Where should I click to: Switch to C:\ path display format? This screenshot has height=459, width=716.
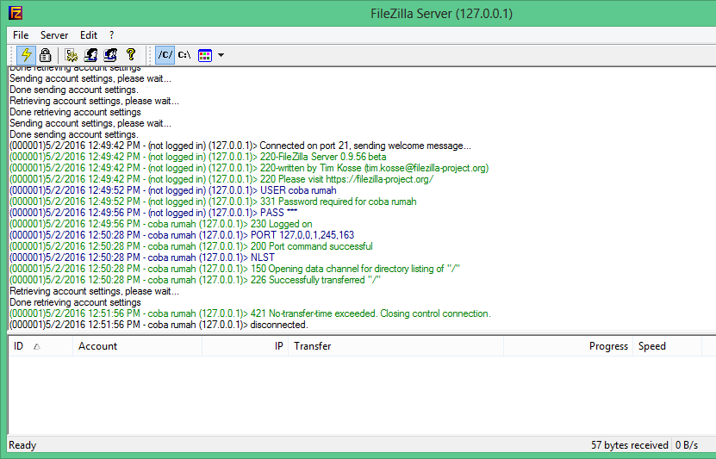[x=184, y=55]
